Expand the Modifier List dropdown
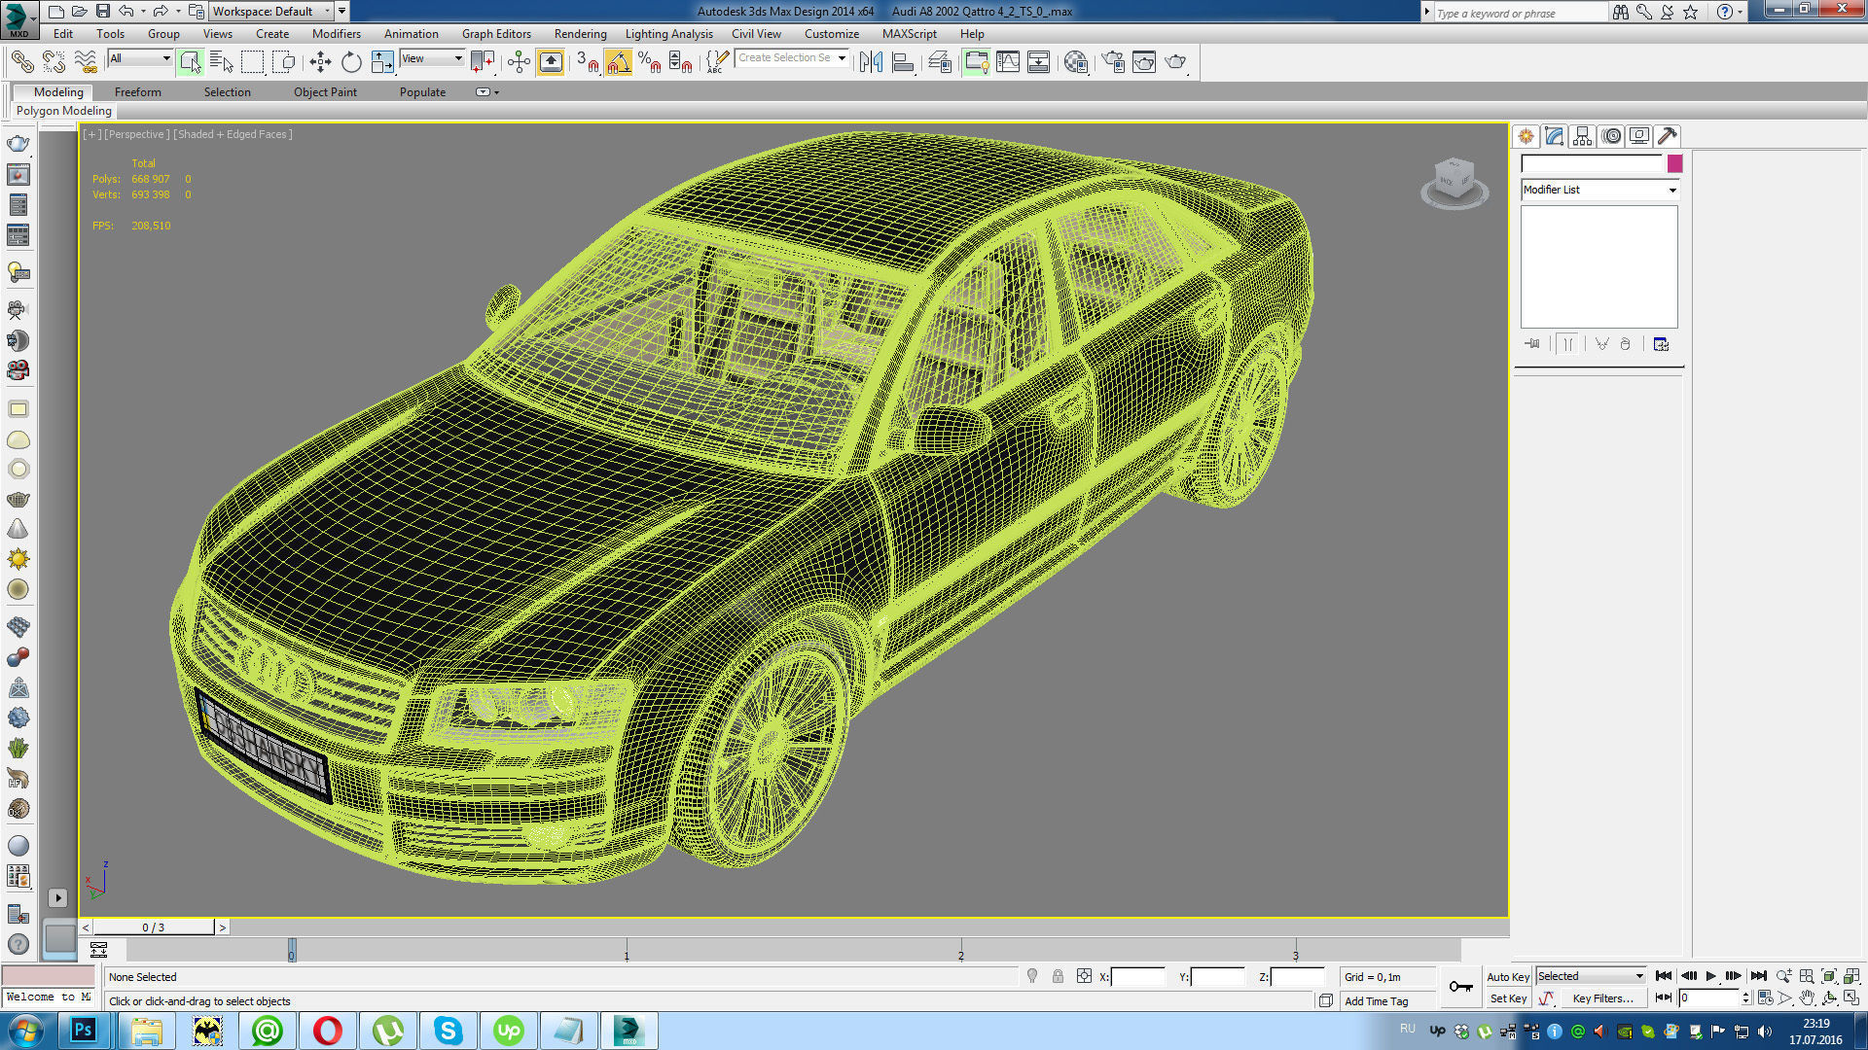The width and height of the screenshot is (1868, 1050). click(1599, 190)
